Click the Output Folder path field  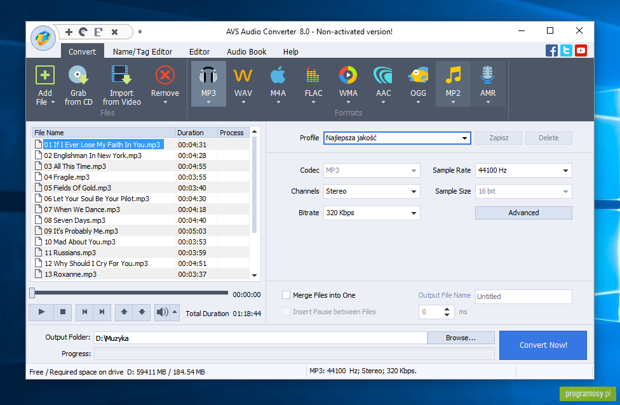[260, 338]
